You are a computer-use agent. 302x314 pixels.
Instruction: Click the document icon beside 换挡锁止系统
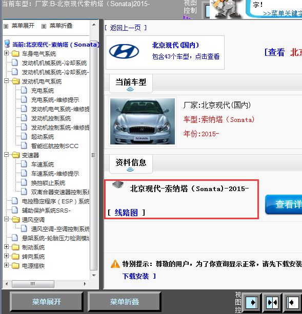24,182
